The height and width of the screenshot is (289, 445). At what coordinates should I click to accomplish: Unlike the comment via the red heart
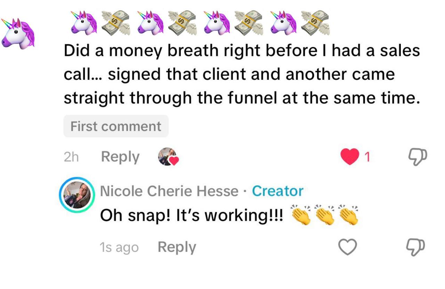coord(350,157)
